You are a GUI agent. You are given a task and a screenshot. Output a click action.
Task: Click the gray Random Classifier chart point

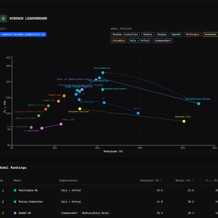click(31, 127)
